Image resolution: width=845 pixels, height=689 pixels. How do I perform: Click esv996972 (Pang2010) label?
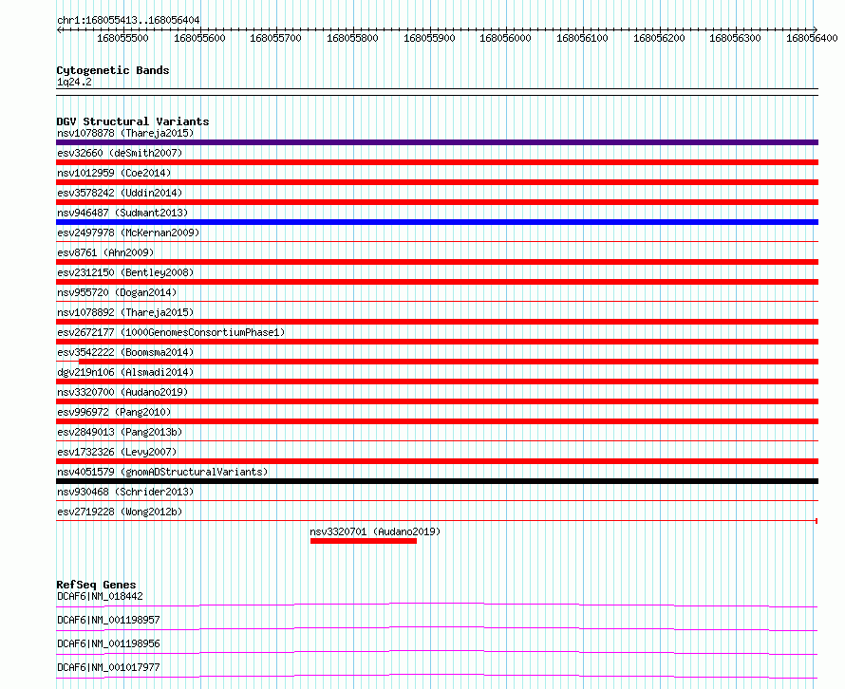pyautogui.click(x=114, y=412)
